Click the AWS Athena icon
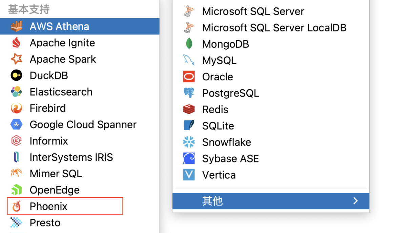The width and height of the screenshot is (393, 233). tap(17, 26)
